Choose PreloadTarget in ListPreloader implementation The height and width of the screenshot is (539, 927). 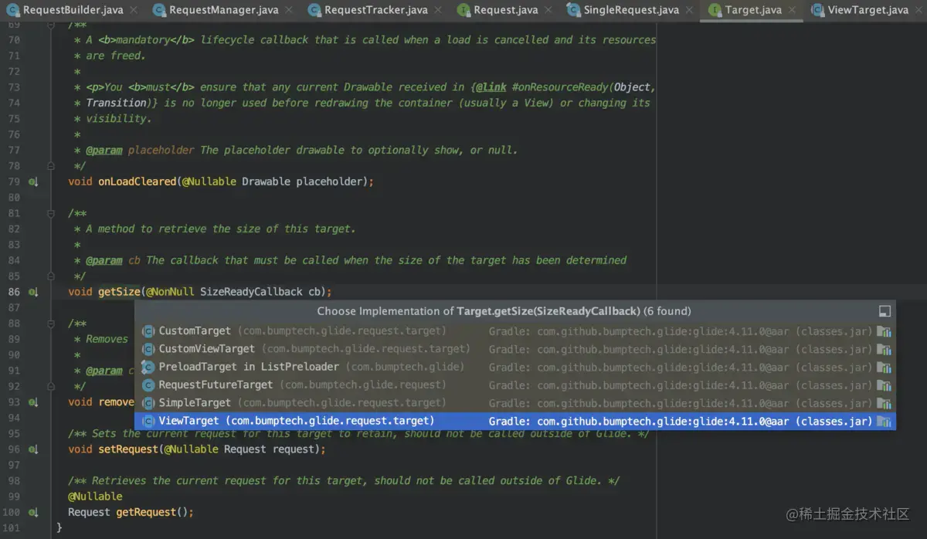[x=515, y=367]
